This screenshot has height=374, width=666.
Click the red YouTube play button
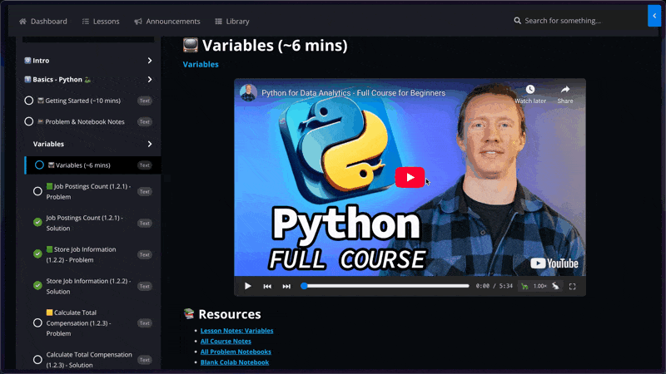point(409,177)
